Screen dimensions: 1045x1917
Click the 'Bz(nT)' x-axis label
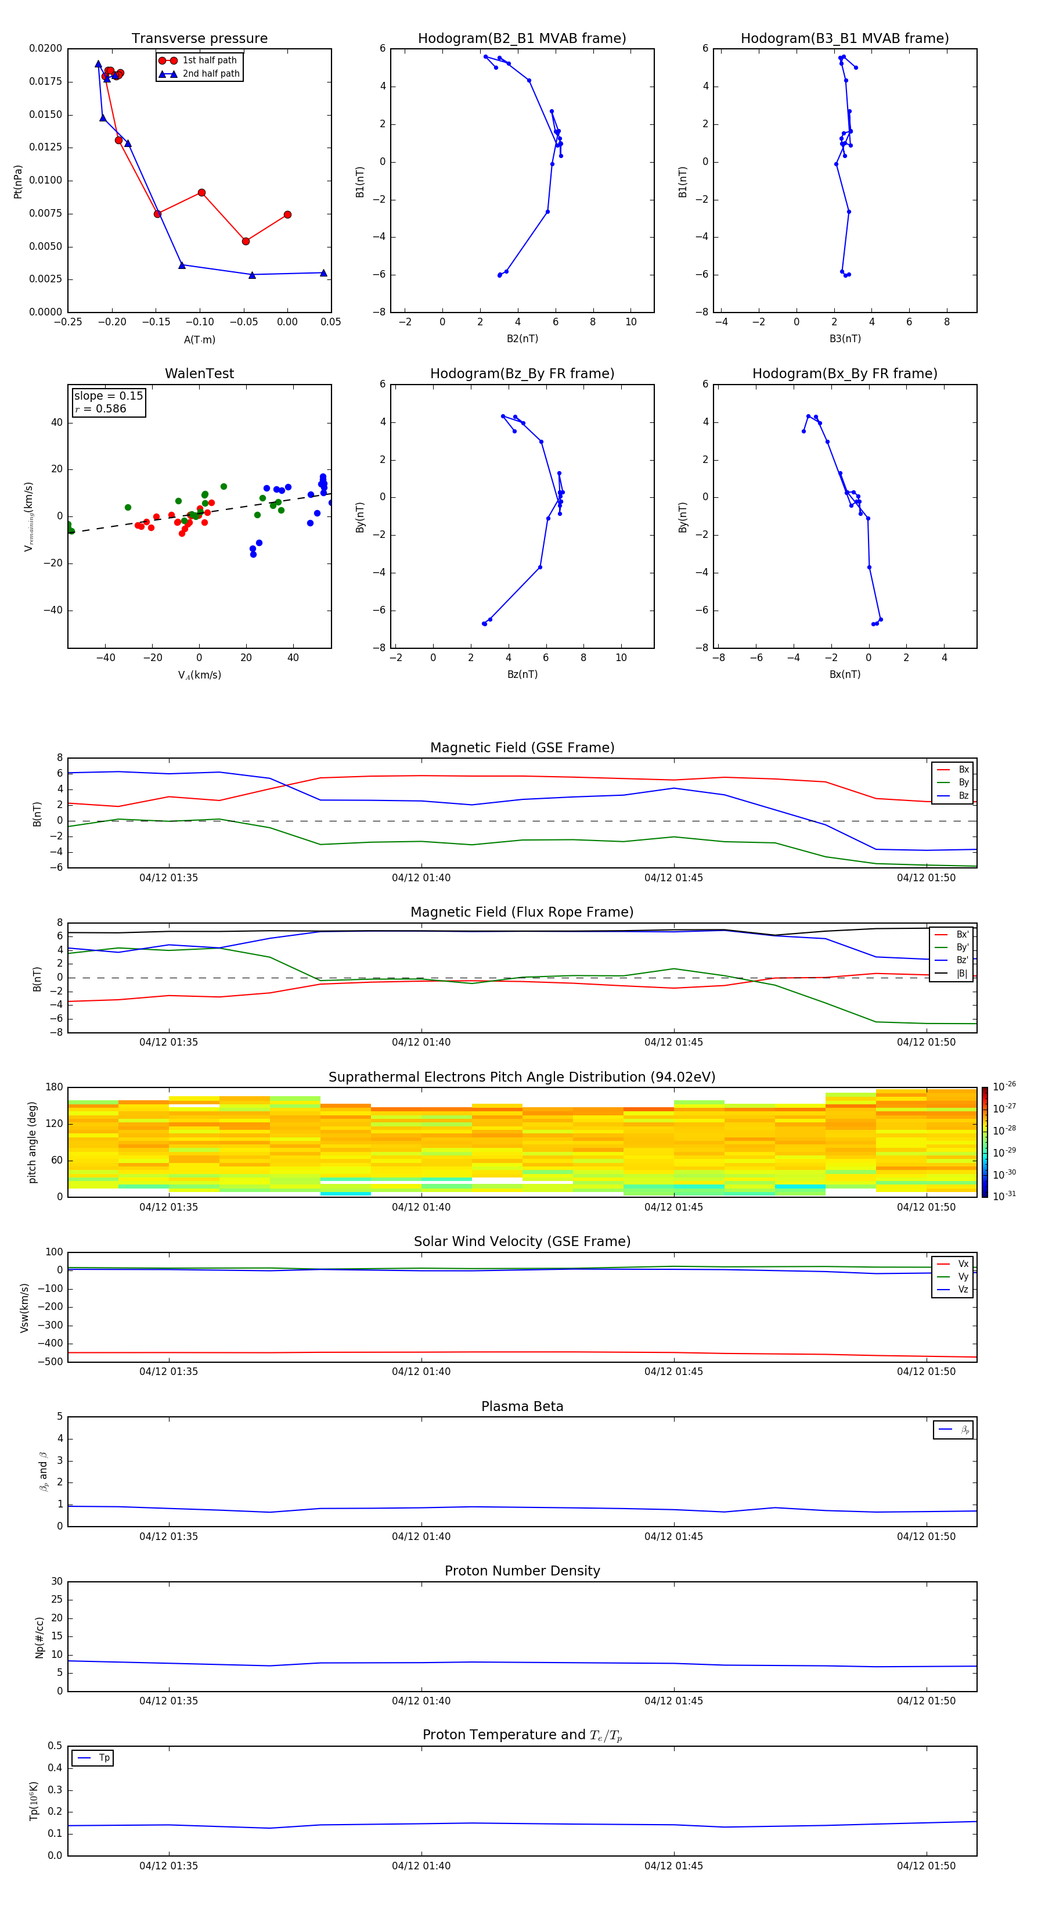click(522, 675)
